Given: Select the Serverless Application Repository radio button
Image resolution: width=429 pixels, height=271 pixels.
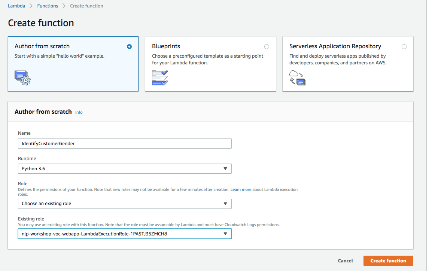Looking at the screenshot, I should pyautogui.click(x=404, y=47).
